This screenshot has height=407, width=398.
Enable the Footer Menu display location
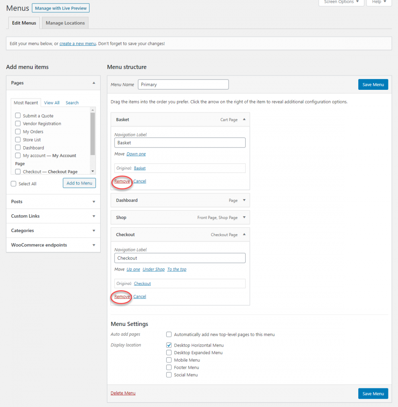tap(169, 368)
